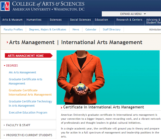
Task: Open the News link
Action: coord(76,30)
